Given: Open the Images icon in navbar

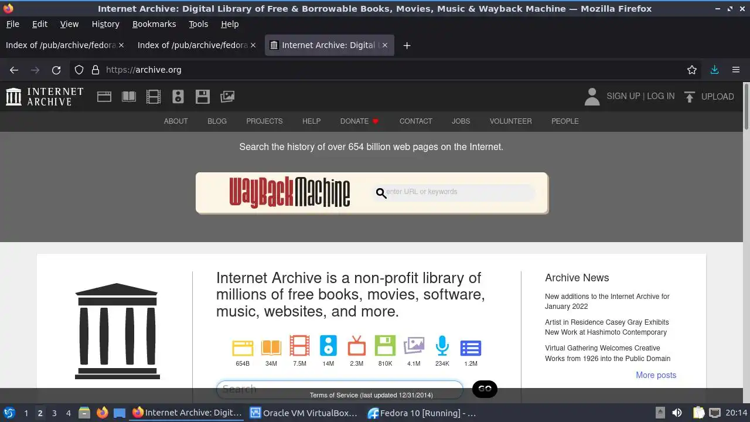Looking at the screenshot, I should tap(227, 97).
